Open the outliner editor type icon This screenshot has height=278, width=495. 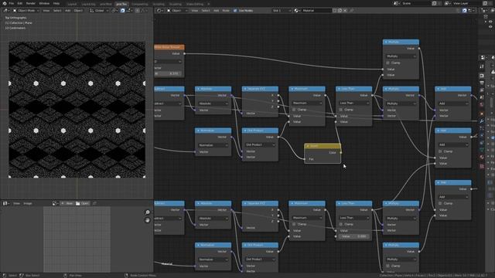[484, 10]
